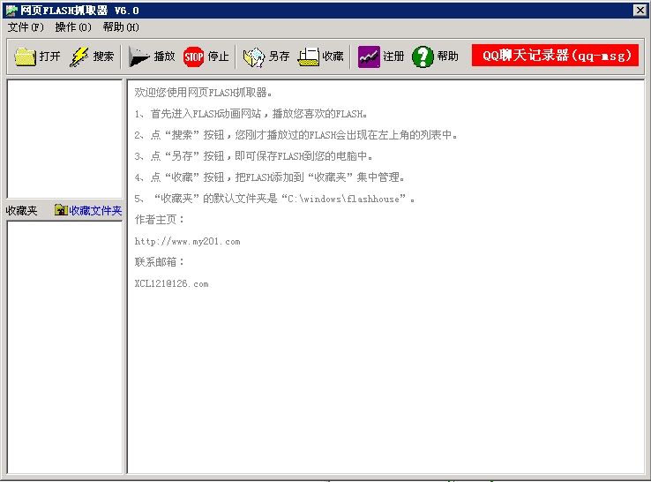Image resolution: width=651 pixels, height=482 pixels.
Task: Click the http://www.my201.com homepage text
Action: [187, 241]
